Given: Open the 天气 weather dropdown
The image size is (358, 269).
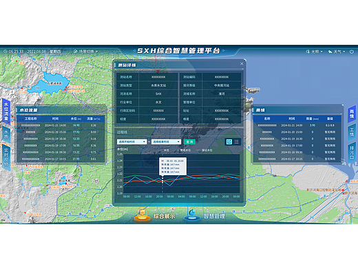Looking at the screenshot, I should point(337,52).
